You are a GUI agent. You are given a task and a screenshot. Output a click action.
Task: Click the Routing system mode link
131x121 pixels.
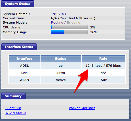click(x=57, y=22)
